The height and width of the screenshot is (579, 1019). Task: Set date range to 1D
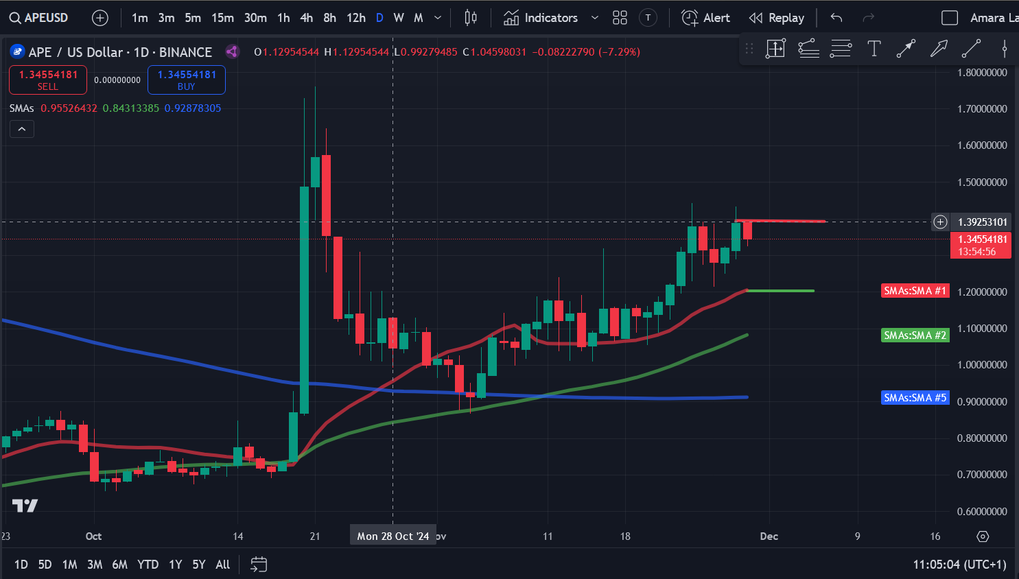21,565
